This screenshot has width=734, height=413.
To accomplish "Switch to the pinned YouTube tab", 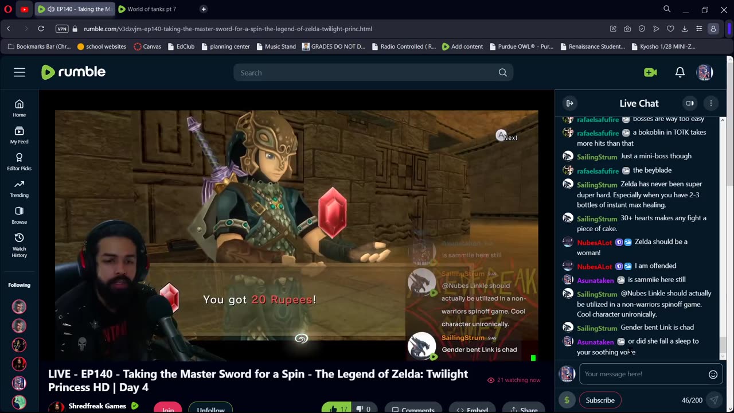I will coord(24,9).
